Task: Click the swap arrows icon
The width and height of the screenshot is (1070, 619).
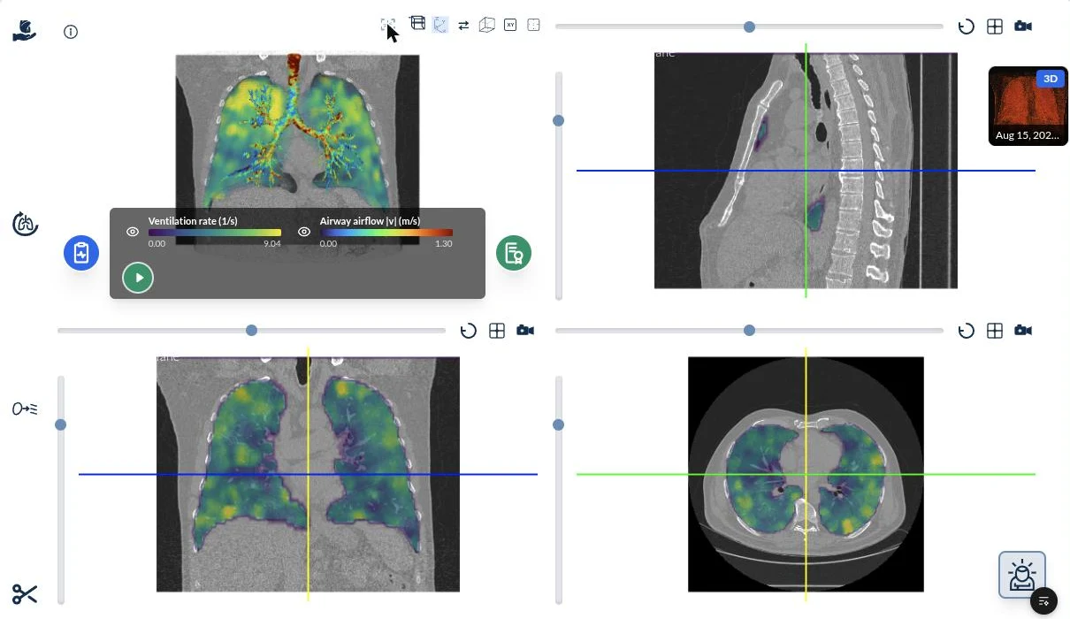Action: coord(463,26)
